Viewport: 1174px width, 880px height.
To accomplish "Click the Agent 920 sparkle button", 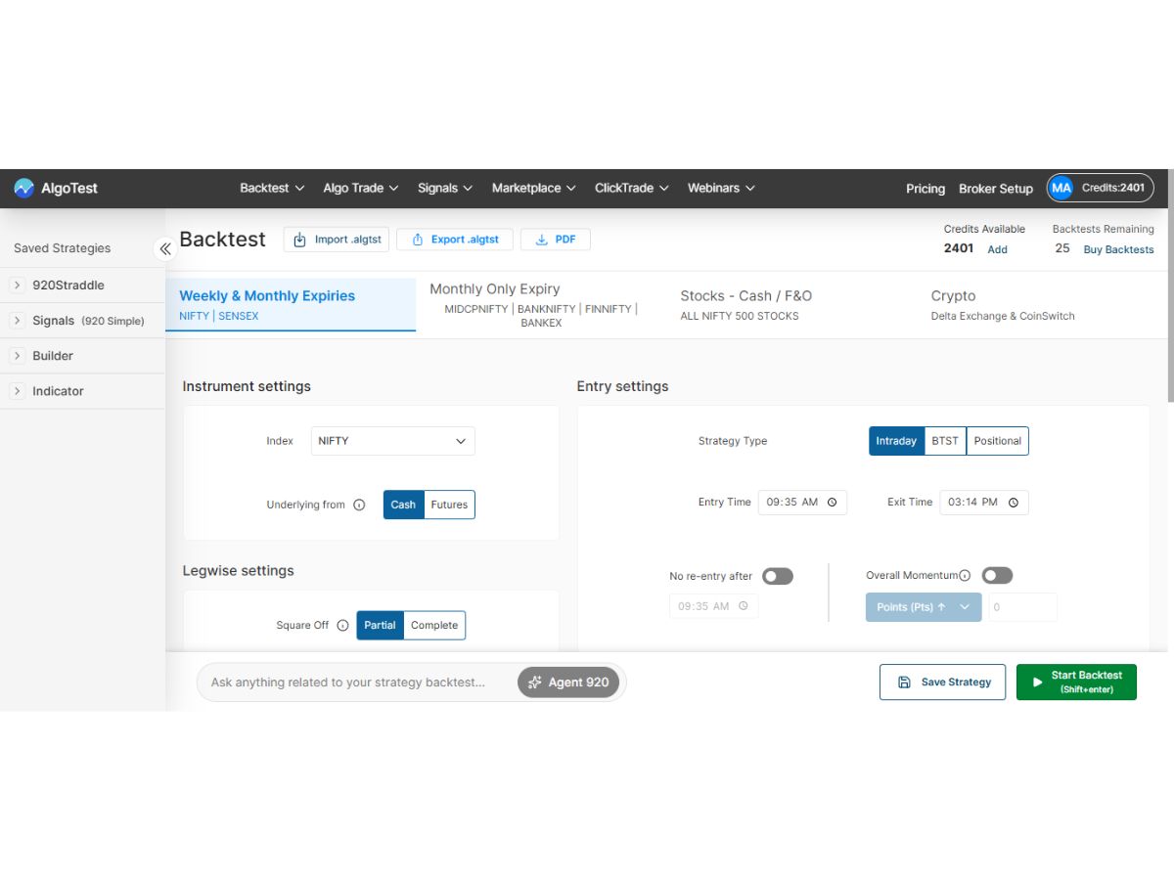I will pos(568,682).
